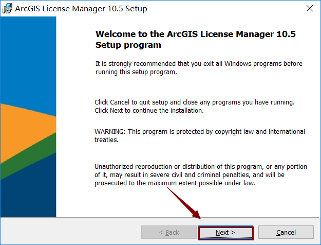Select the "strongly recommended" paragraph text

tap(199, 67)
